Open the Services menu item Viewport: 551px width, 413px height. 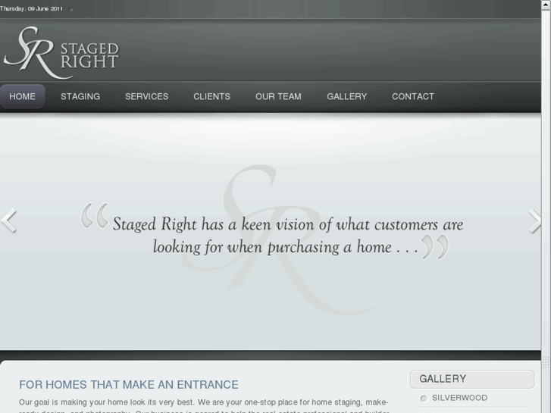pos(146,97)
